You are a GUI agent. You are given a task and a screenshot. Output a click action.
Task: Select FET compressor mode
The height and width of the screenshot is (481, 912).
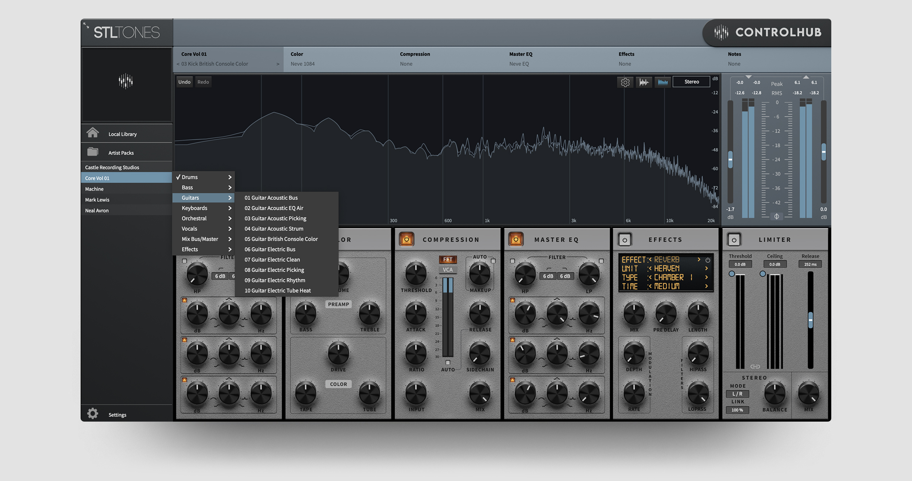click(x=448, y=259)
